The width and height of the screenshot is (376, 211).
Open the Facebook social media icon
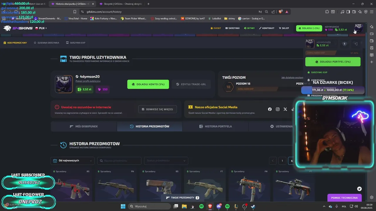click(x=270, y=109)
